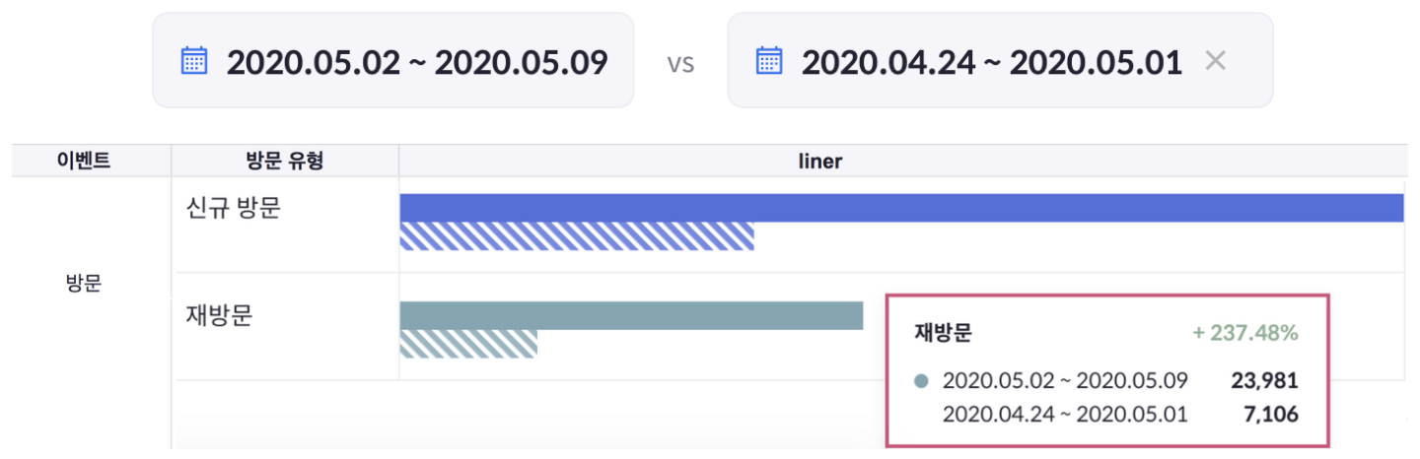Screen dimensions: 1420x459
Task: Open the 2020.05.02 ~ 2020.05.09 date picker
Action: click(x=416, y=62)
